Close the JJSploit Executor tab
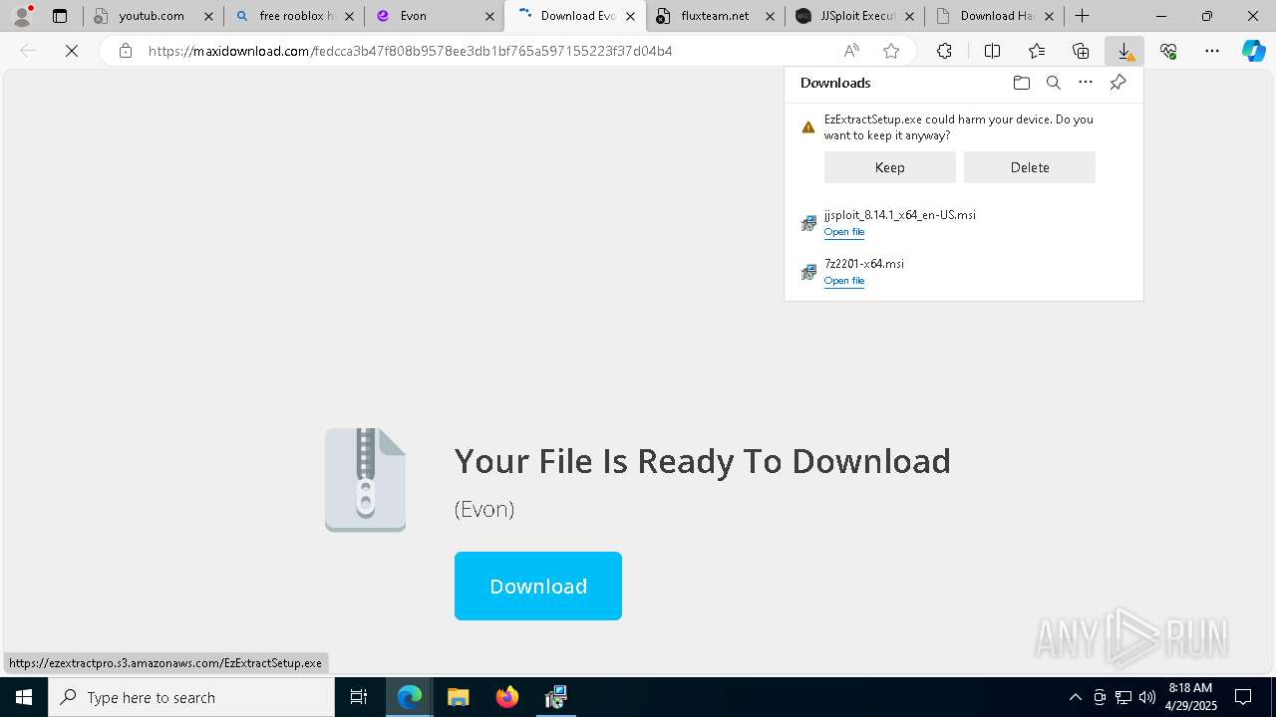The height and width of the screenshot is (717, 1276). 909,16
